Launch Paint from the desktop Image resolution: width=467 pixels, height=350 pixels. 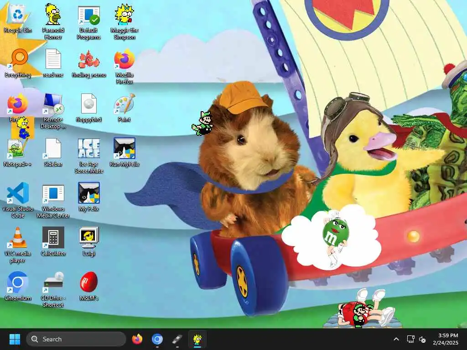(x=124, y=108)
